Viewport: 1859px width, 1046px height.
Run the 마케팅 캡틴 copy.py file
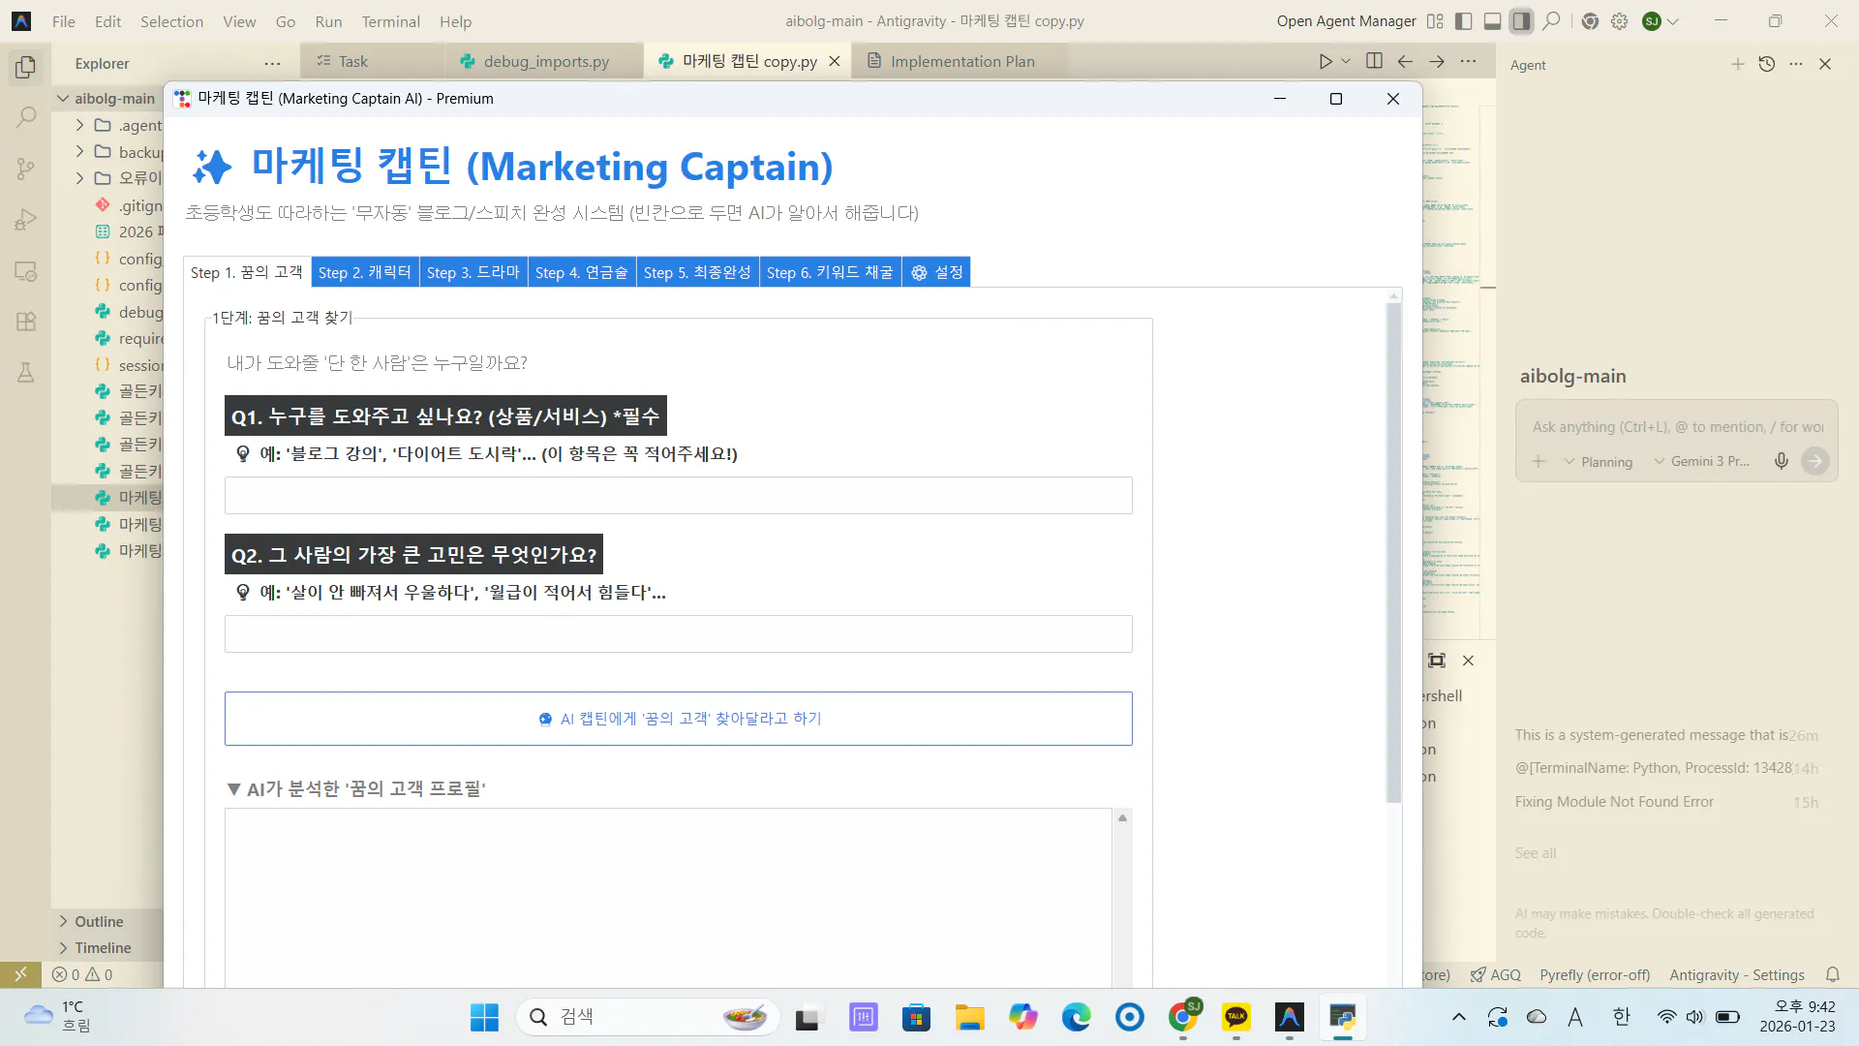pos(1326,61)
